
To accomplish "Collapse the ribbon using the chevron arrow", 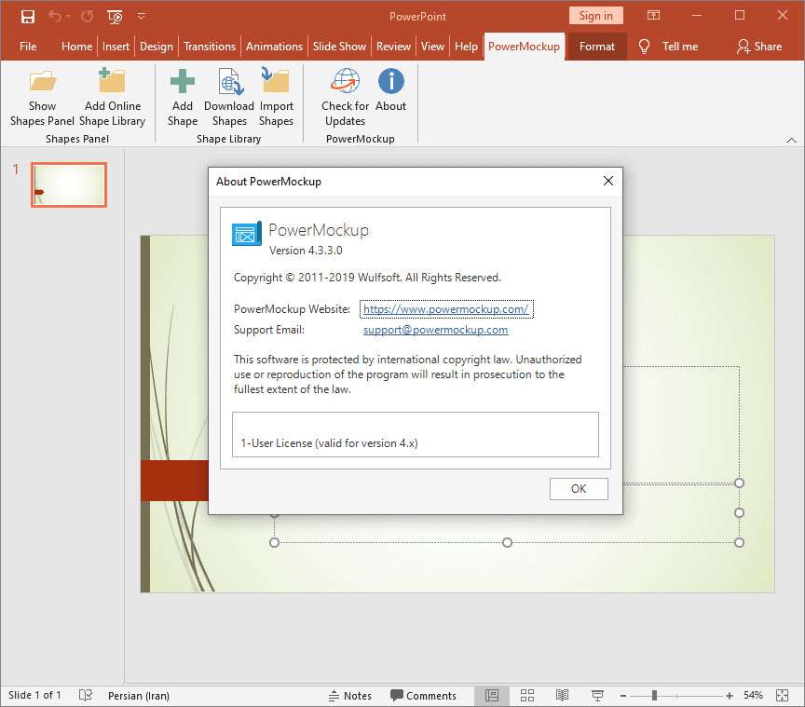I will point(791,140).
